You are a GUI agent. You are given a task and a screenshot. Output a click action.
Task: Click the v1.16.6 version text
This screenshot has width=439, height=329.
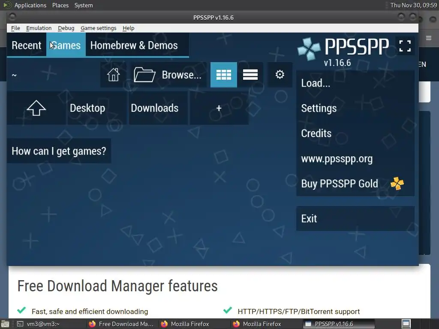pos(337,63)
